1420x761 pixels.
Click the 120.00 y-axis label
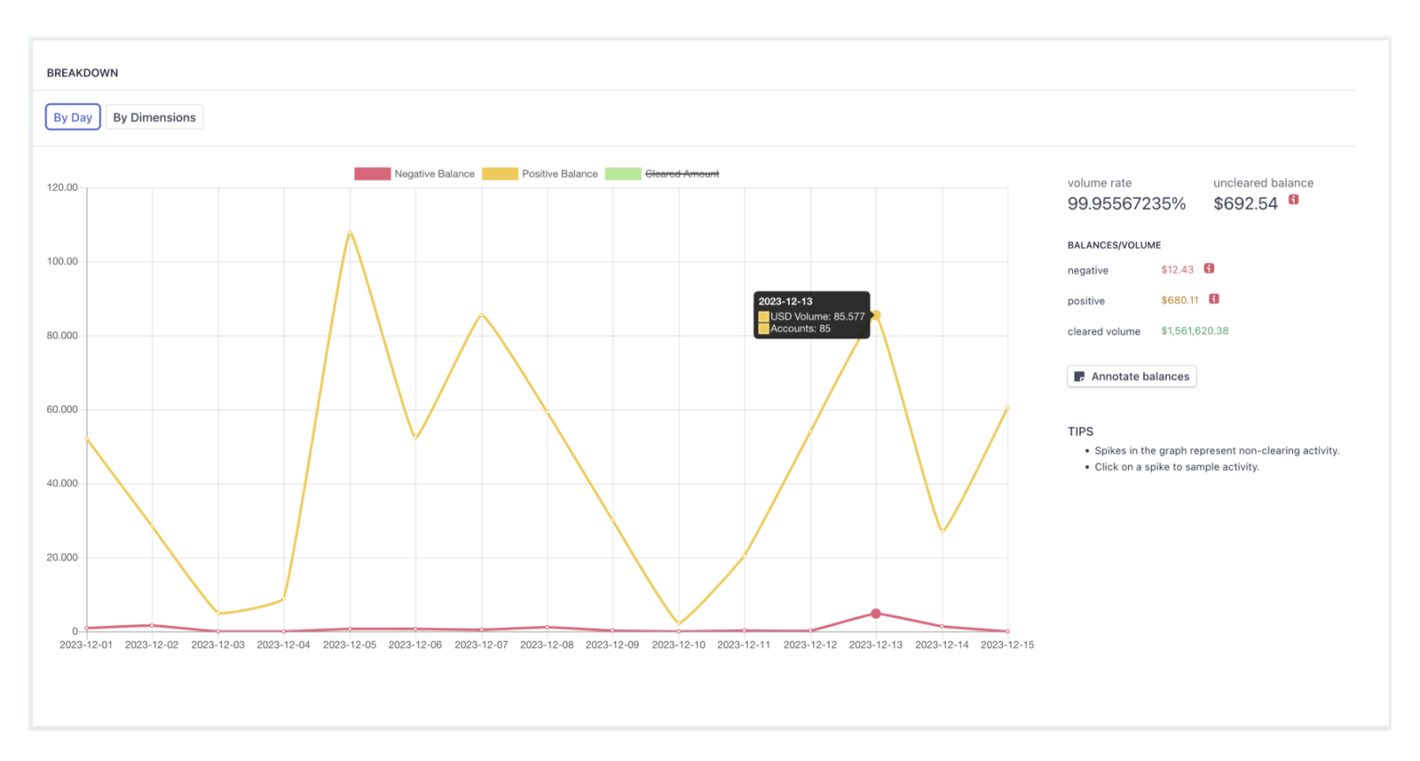point(62,188)
